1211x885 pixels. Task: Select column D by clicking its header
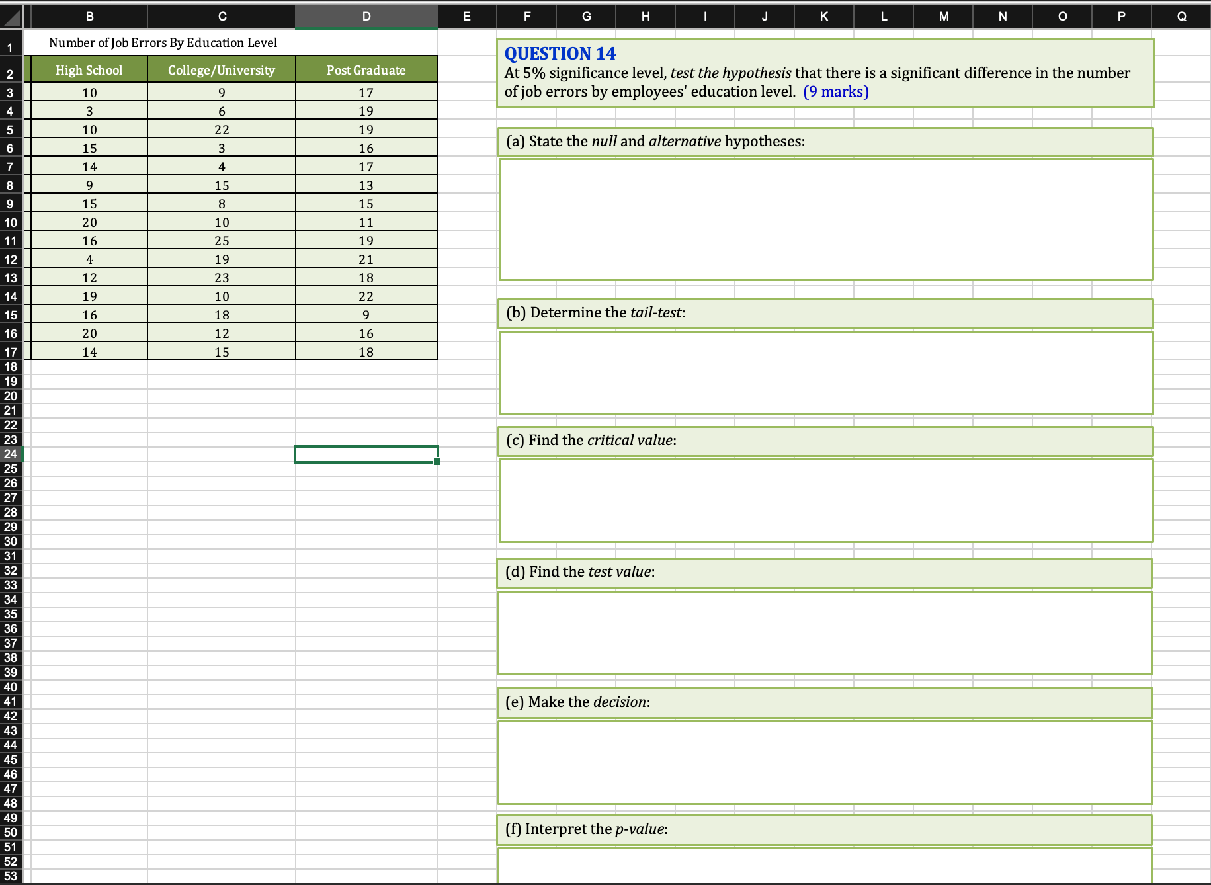(366, 16)
